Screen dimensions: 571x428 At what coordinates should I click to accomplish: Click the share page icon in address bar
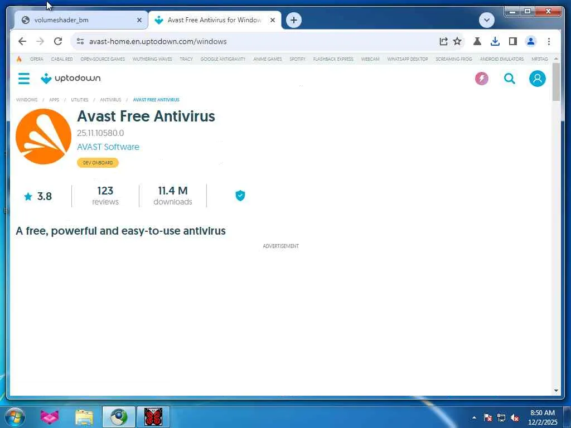coord(443,41)
